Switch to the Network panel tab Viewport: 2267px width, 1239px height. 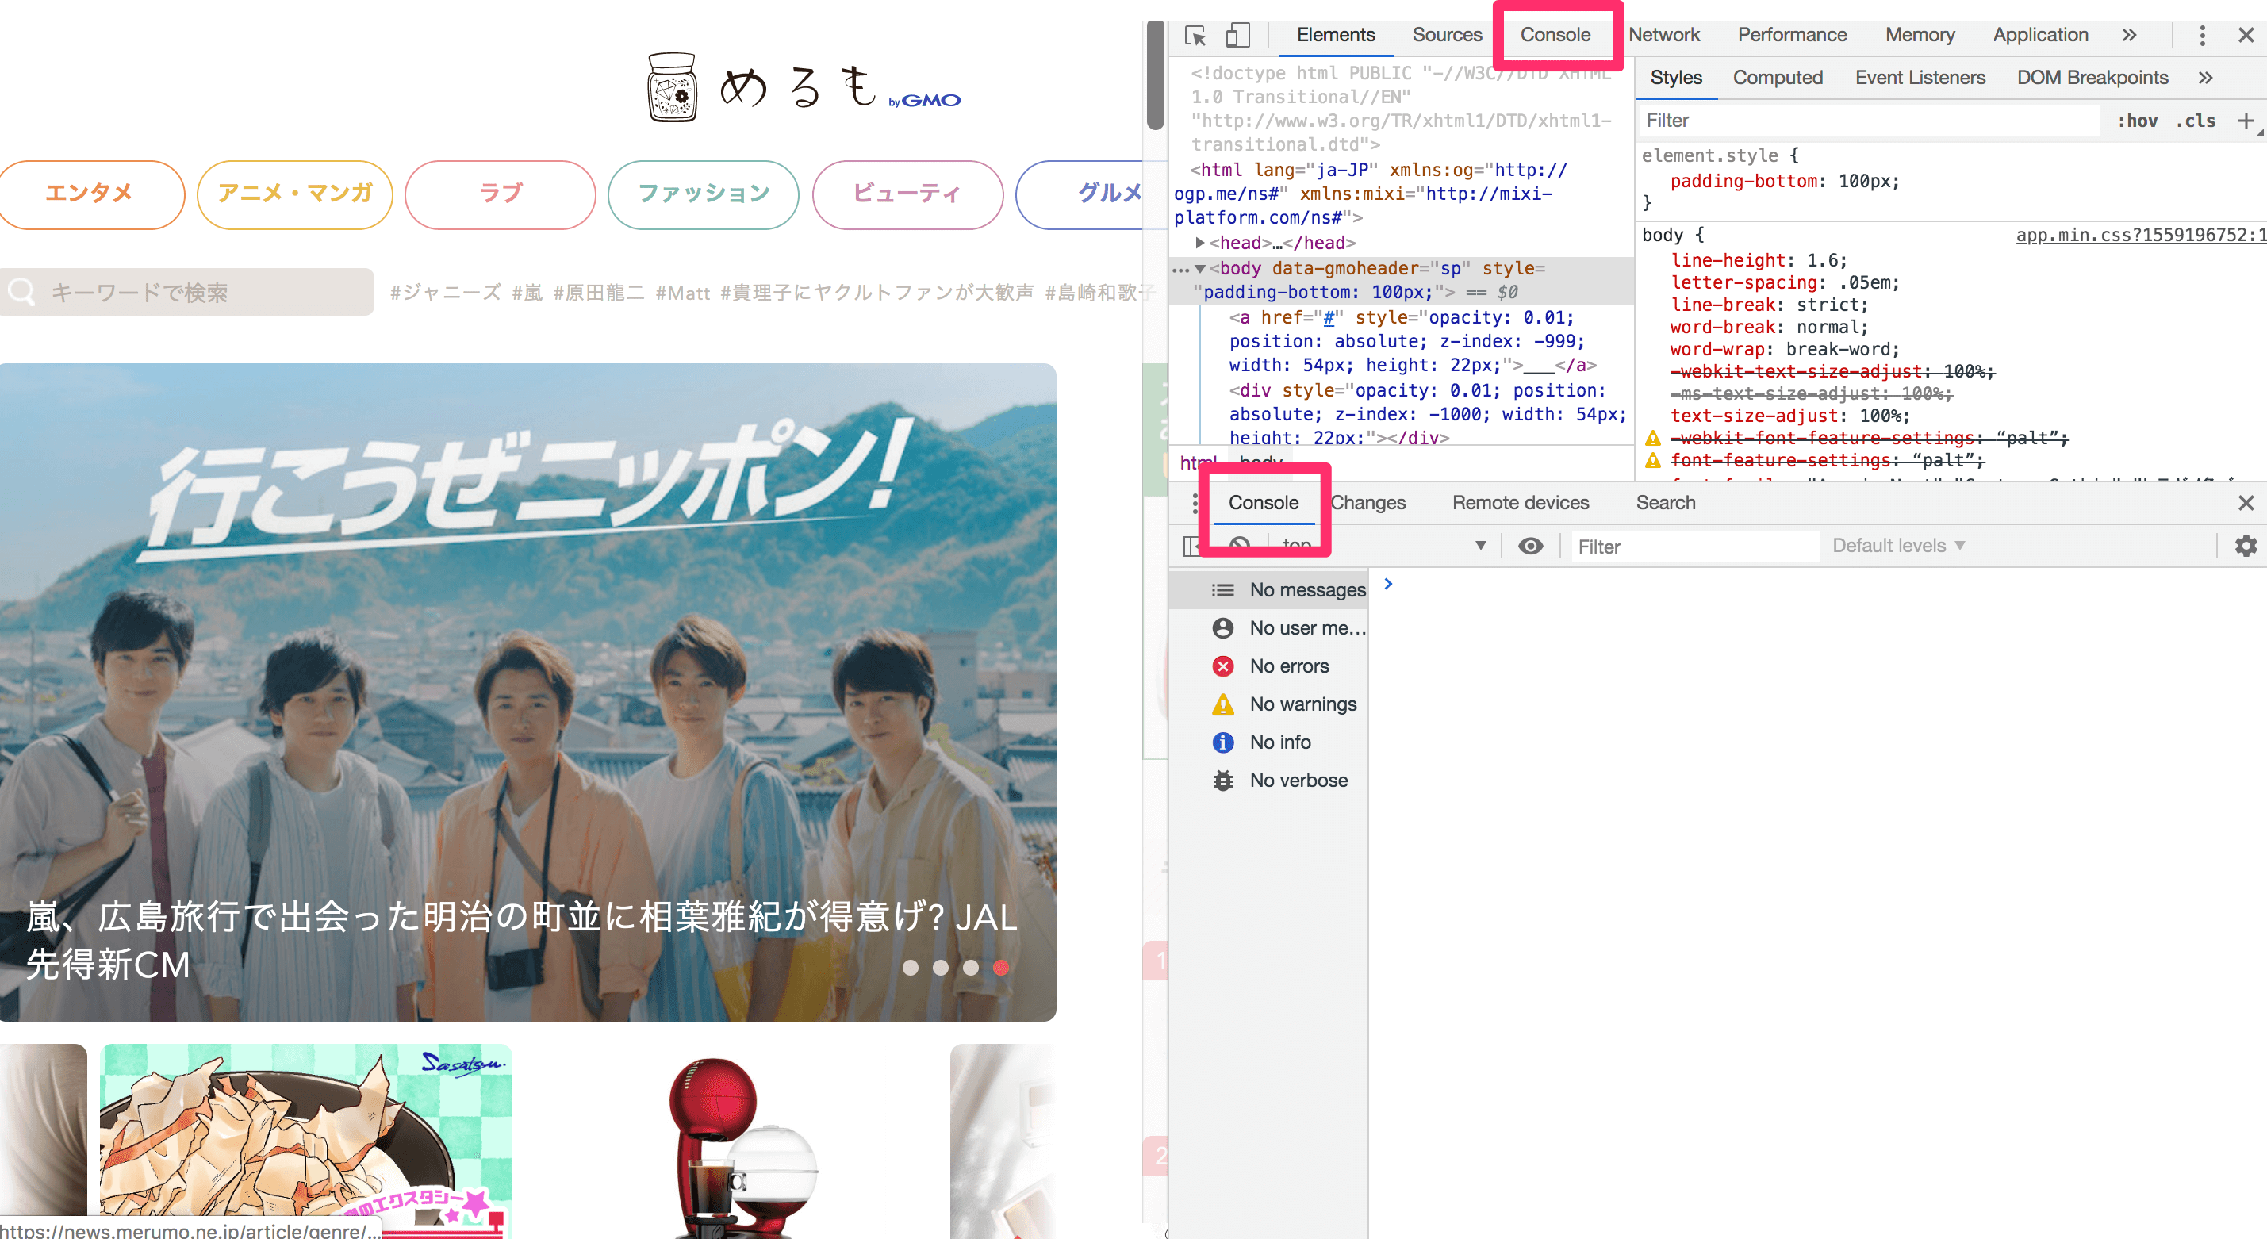(x=1664, y=34)
